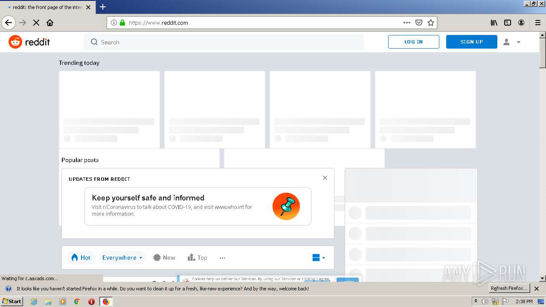546x307 pixels.
Task: Sort posts by Top
Action: pyautogui.click(x=197, y=258)
